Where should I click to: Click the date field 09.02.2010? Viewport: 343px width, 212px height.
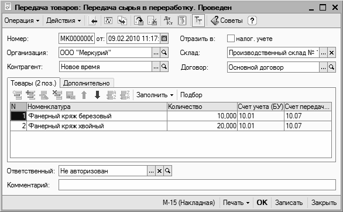133,39
